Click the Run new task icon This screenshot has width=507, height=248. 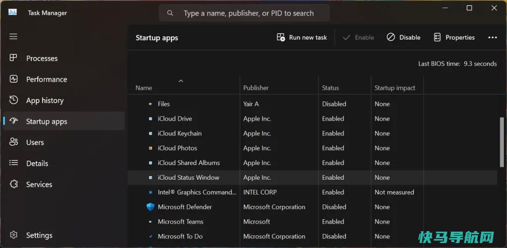tap(281, 38)
